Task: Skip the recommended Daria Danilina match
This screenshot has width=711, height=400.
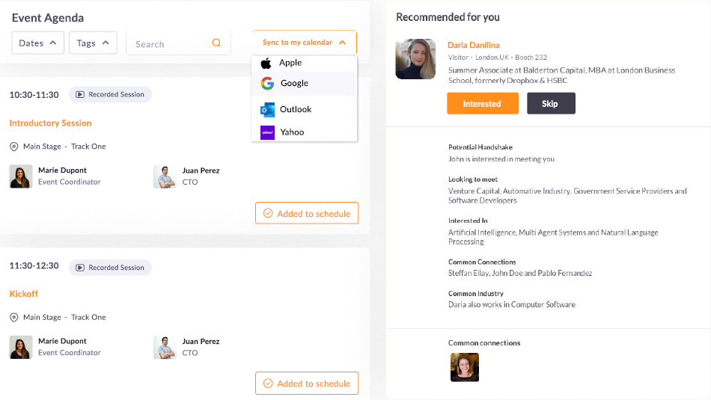Action: (x=551, y=104)
